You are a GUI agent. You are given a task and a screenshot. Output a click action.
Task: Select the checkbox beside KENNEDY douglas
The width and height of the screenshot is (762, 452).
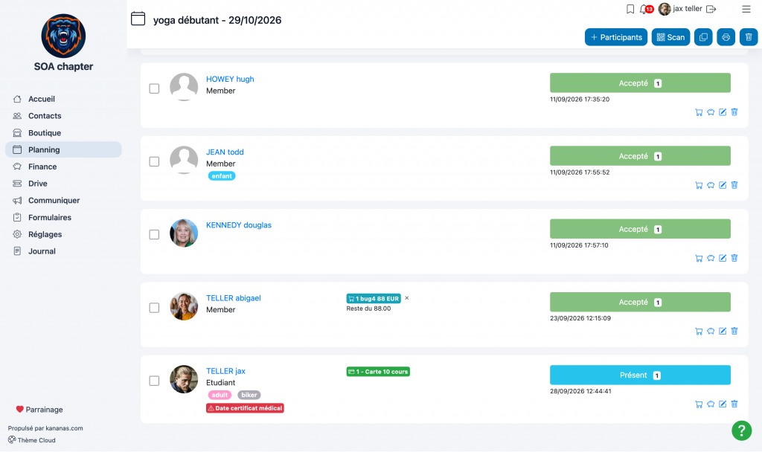(x=154, y=234)
